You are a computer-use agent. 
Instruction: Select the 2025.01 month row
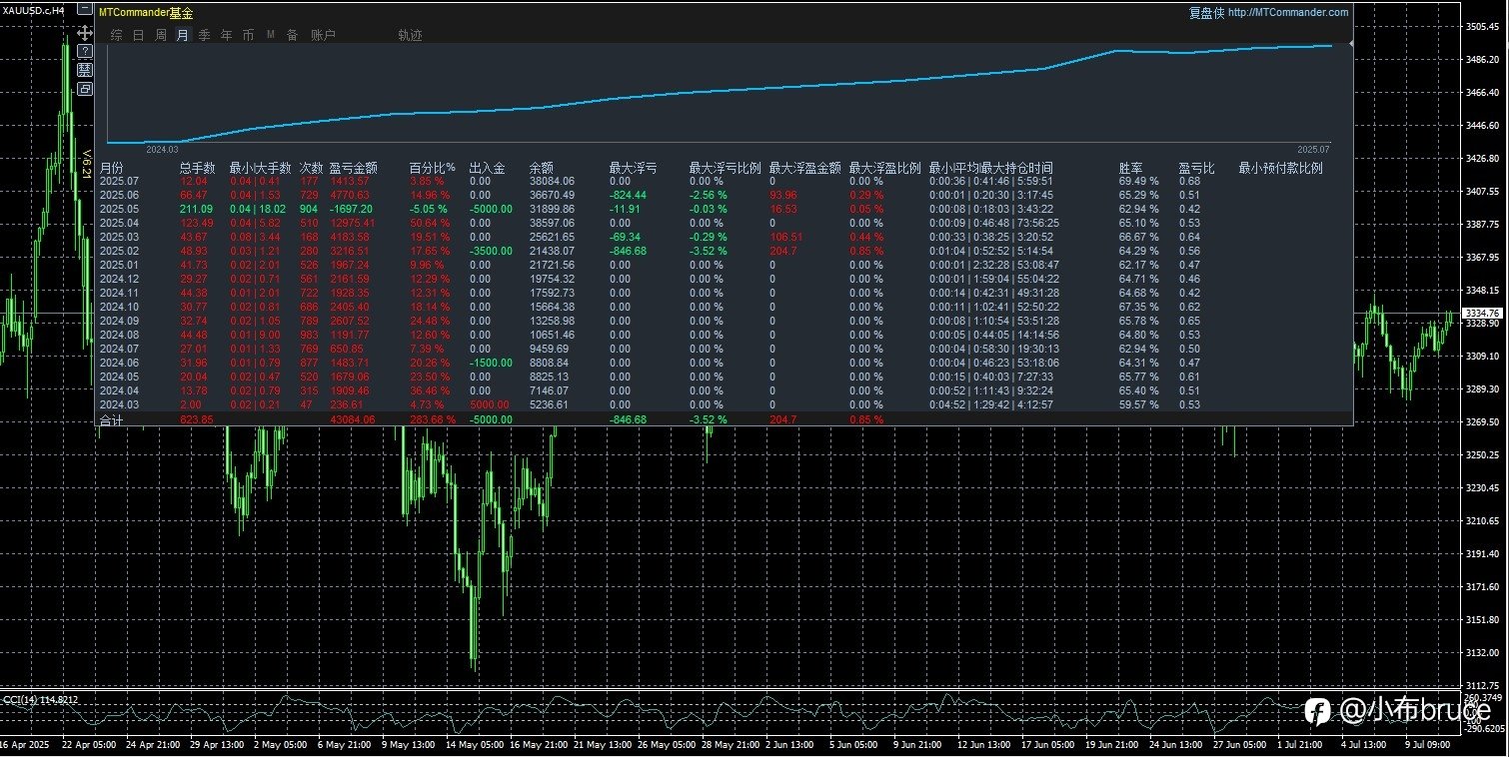coord(725,265)
